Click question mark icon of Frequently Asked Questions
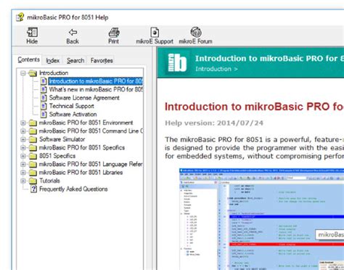The image size is (344, 270). click(33, 189)
